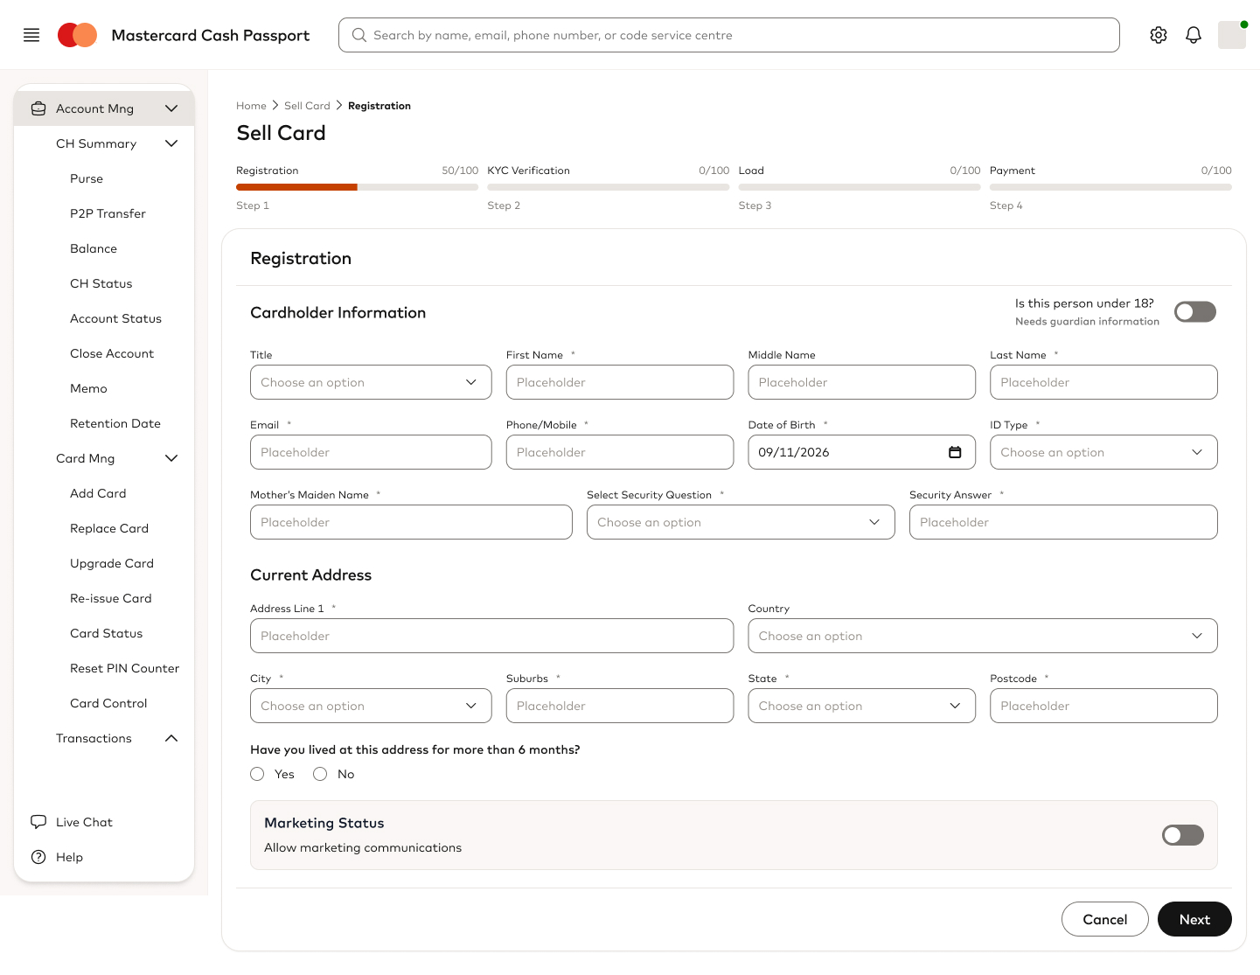The width and height of the screenshot is (1260, 975).
Task: Open Live Chat speech bubble
Action: pos(38,822)
